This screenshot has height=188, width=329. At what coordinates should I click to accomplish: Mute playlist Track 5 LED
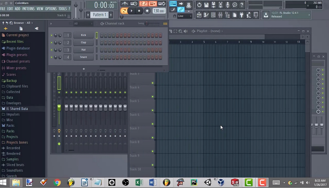pos(153,110)
